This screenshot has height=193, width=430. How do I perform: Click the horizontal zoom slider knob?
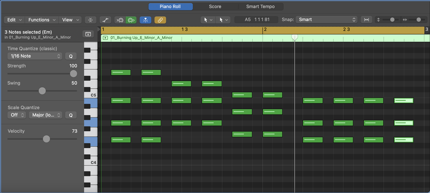coord(419,20)
